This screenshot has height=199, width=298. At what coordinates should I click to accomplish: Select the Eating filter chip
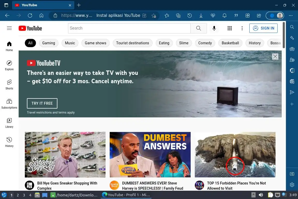(164, 43)
